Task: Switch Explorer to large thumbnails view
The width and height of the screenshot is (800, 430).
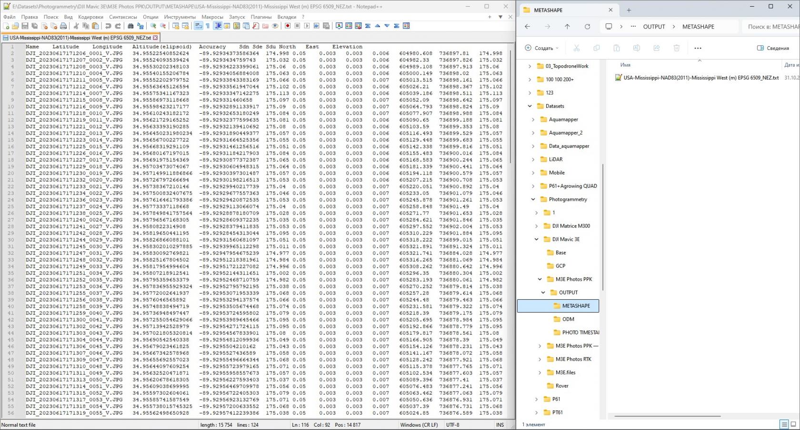Action: click(794, 424)
